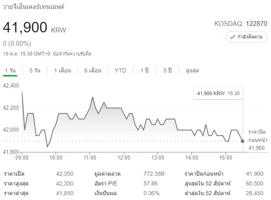Open the 5 ปี chart range
The image size is (271, 200).
click(x=168, y=70)
